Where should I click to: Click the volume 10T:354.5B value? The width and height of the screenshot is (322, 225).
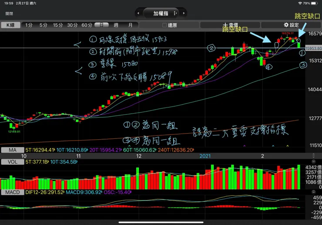click(64, 162)
